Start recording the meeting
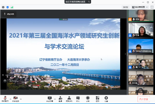The image size is (155, 104). (x=88, y=99)
